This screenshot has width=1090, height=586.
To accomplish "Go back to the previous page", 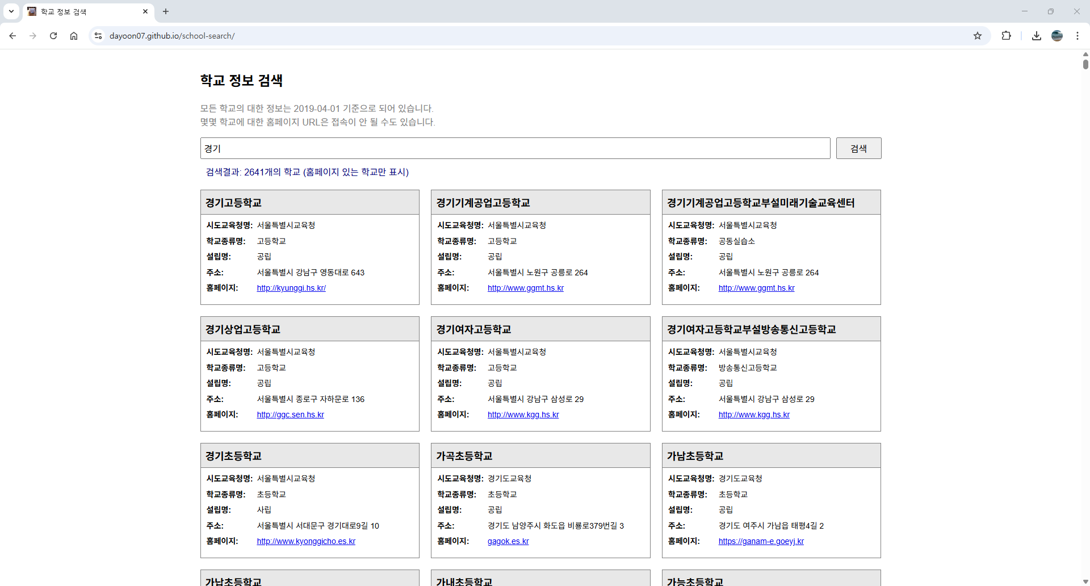I will click(x=12, y=36).
